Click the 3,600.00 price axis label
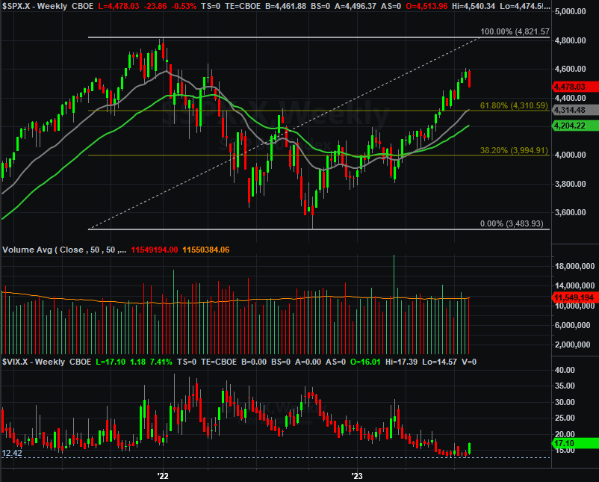599x482 pixels. pos(570,212)
